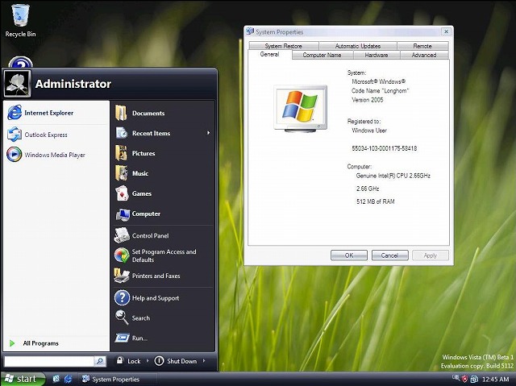Switch to the Advanced tab

423,56
